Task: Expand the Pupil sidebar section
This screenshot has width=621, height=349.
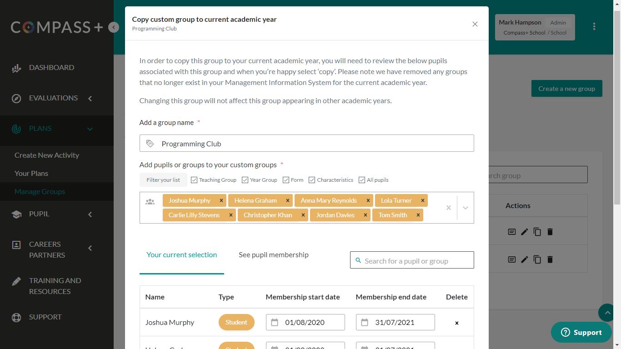Action: pos(90,214)
